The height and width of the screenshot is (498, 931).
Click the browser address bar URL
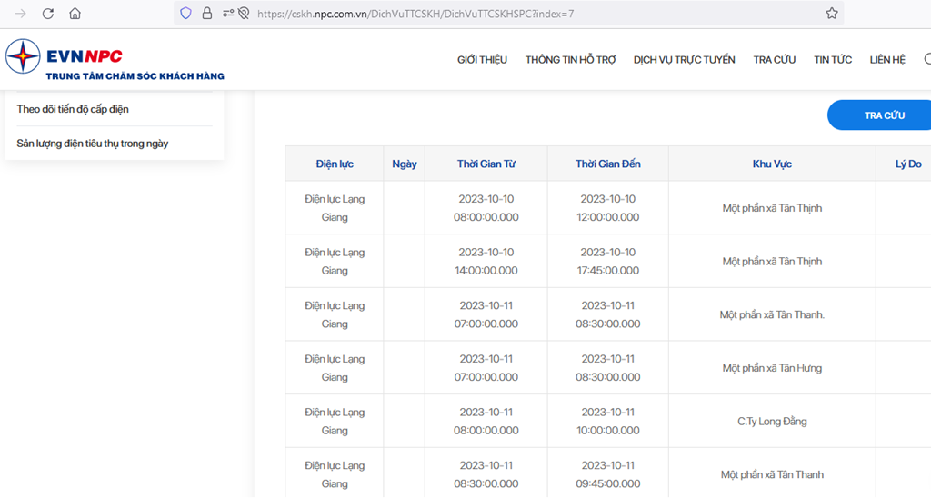415,14
